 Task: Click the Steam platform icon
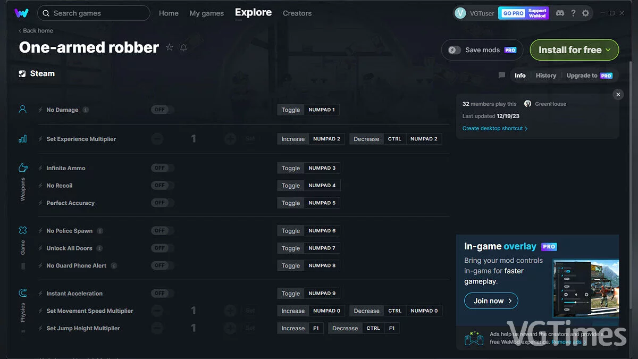(22, 74)
